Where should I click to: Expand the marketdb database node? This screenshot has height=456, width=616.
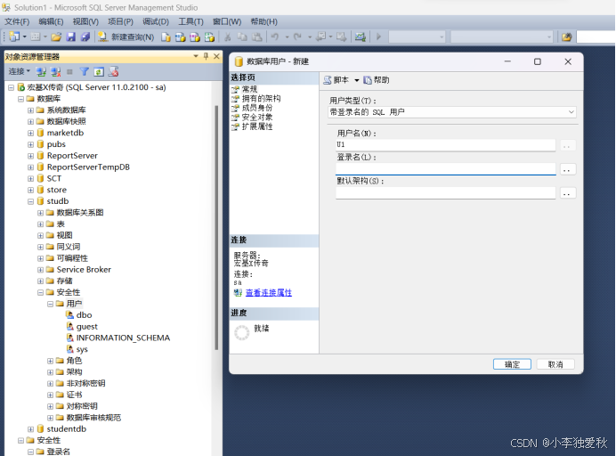point(30,134)
